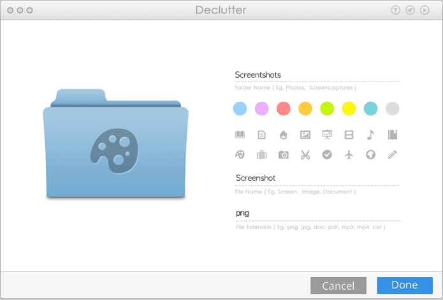The height and width of the screenshot is (300, 443).
Task: Pick the pencil icon
Action: (x=393, y=155)
